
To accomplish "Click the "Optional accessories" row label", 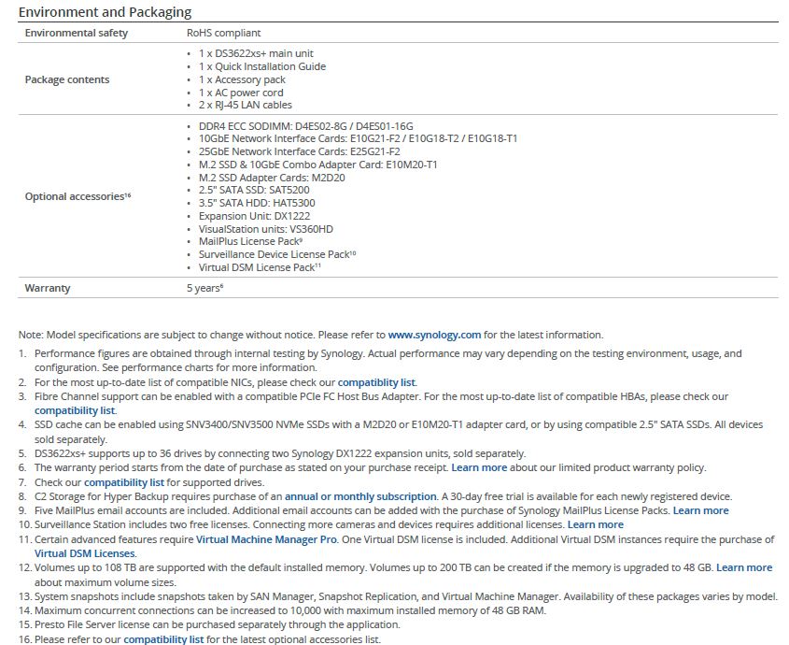I will point(77,196).
